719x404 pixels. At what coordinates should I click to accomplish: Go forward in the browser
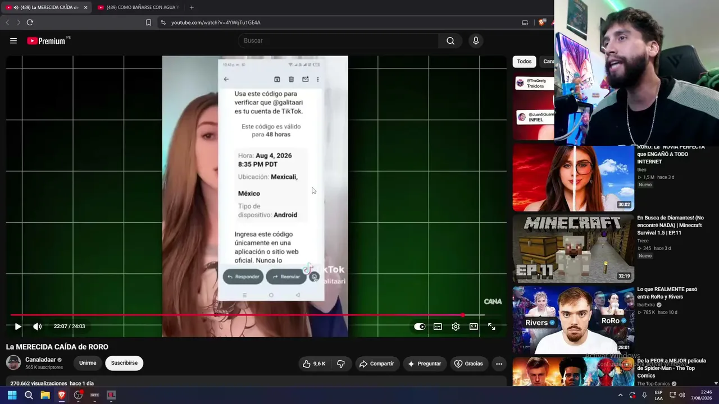(x=19, y=22)
